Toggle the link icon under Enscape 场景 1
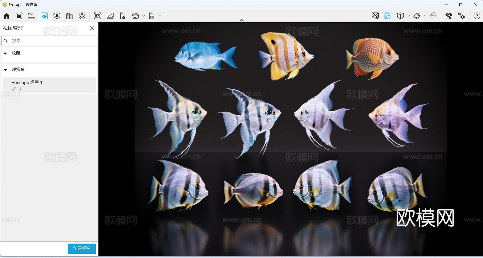The image size is (483, 258). (14, 89)
